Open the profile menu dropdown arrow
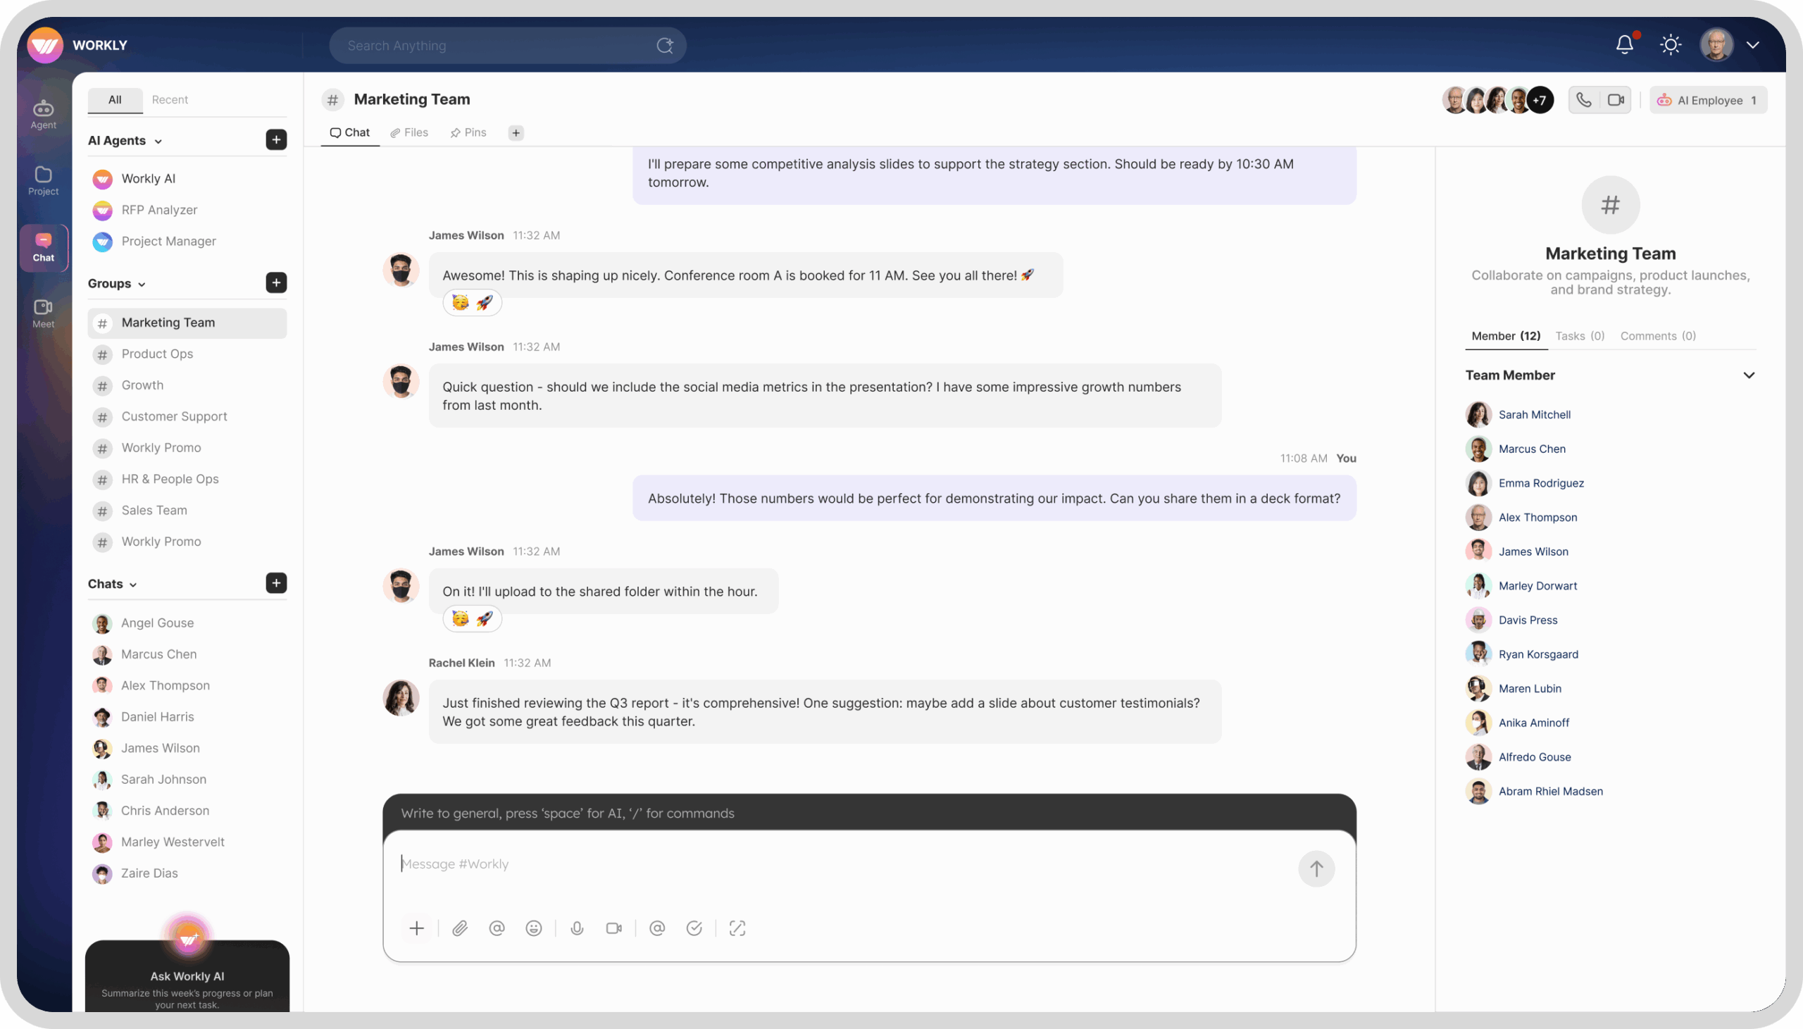The height and width of the screenshot is (1029, 1803). (x=1753, y=44)
